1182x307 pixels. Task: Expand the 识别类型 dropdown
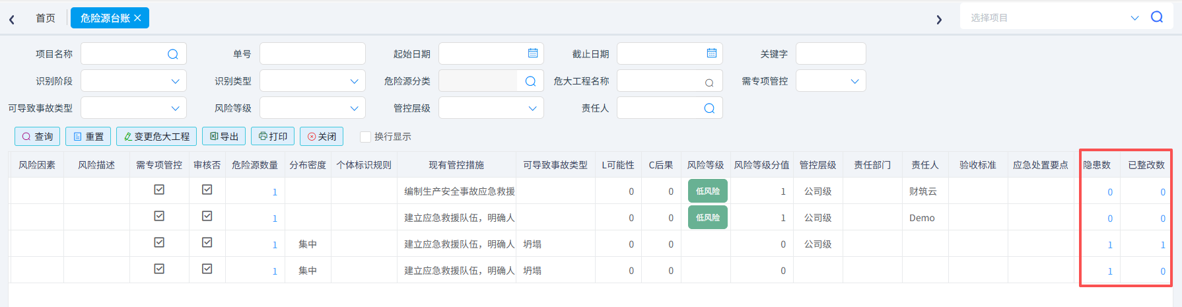[x=354, y=81]
